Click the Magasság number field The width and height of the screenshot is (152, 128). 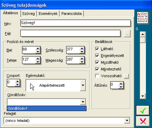point(73,60)
